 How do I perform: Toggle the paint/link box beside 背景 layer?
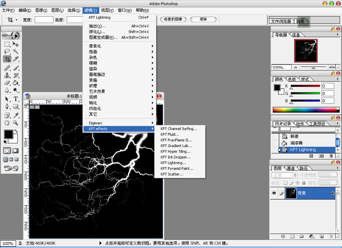[x=281, y=193]
